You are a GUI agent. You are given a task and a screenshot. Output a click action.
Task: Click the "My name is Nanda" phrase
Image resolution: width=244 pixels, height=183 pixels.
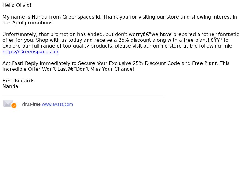pos(25,17)
